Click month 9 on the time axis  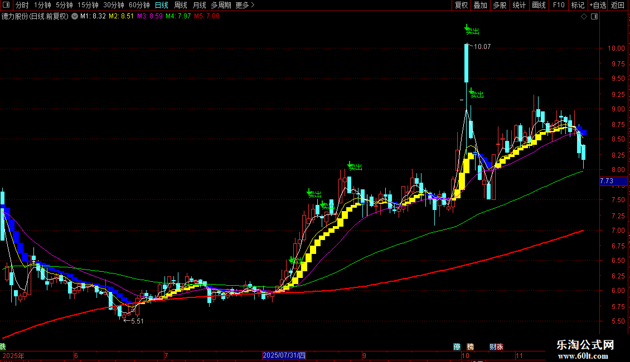point(365,355)
